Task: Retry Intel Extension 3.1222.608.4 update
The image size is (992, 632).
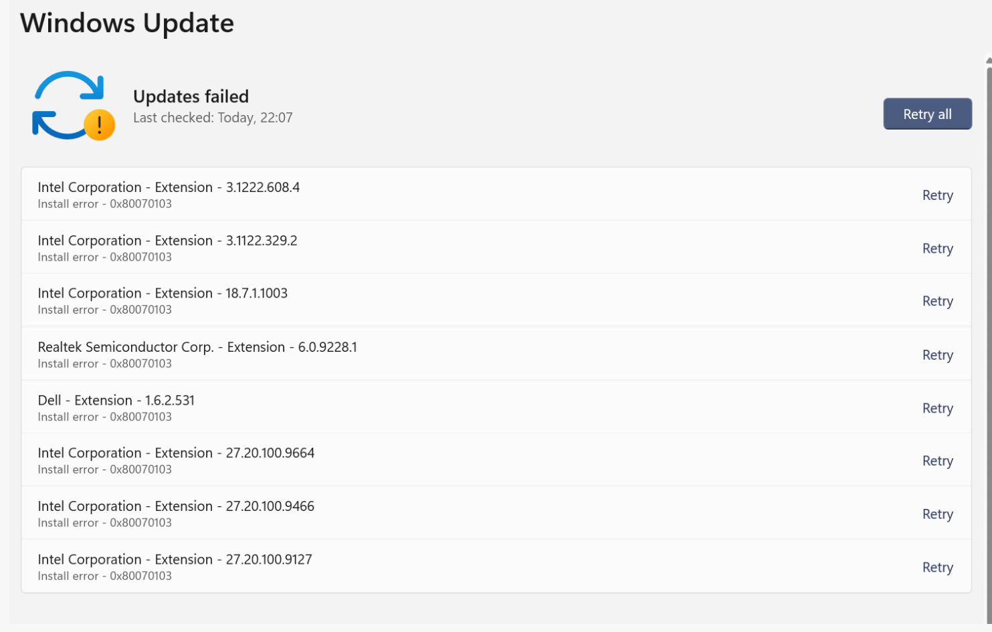Action: (x=937, y=195)
